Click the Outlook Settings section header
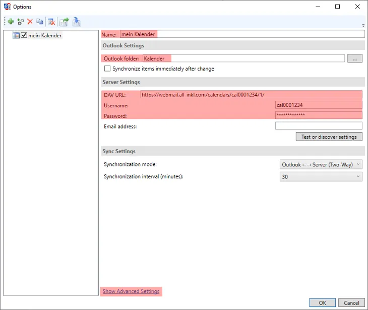Screen dimensions: 368x310 [x=233, y=45]
